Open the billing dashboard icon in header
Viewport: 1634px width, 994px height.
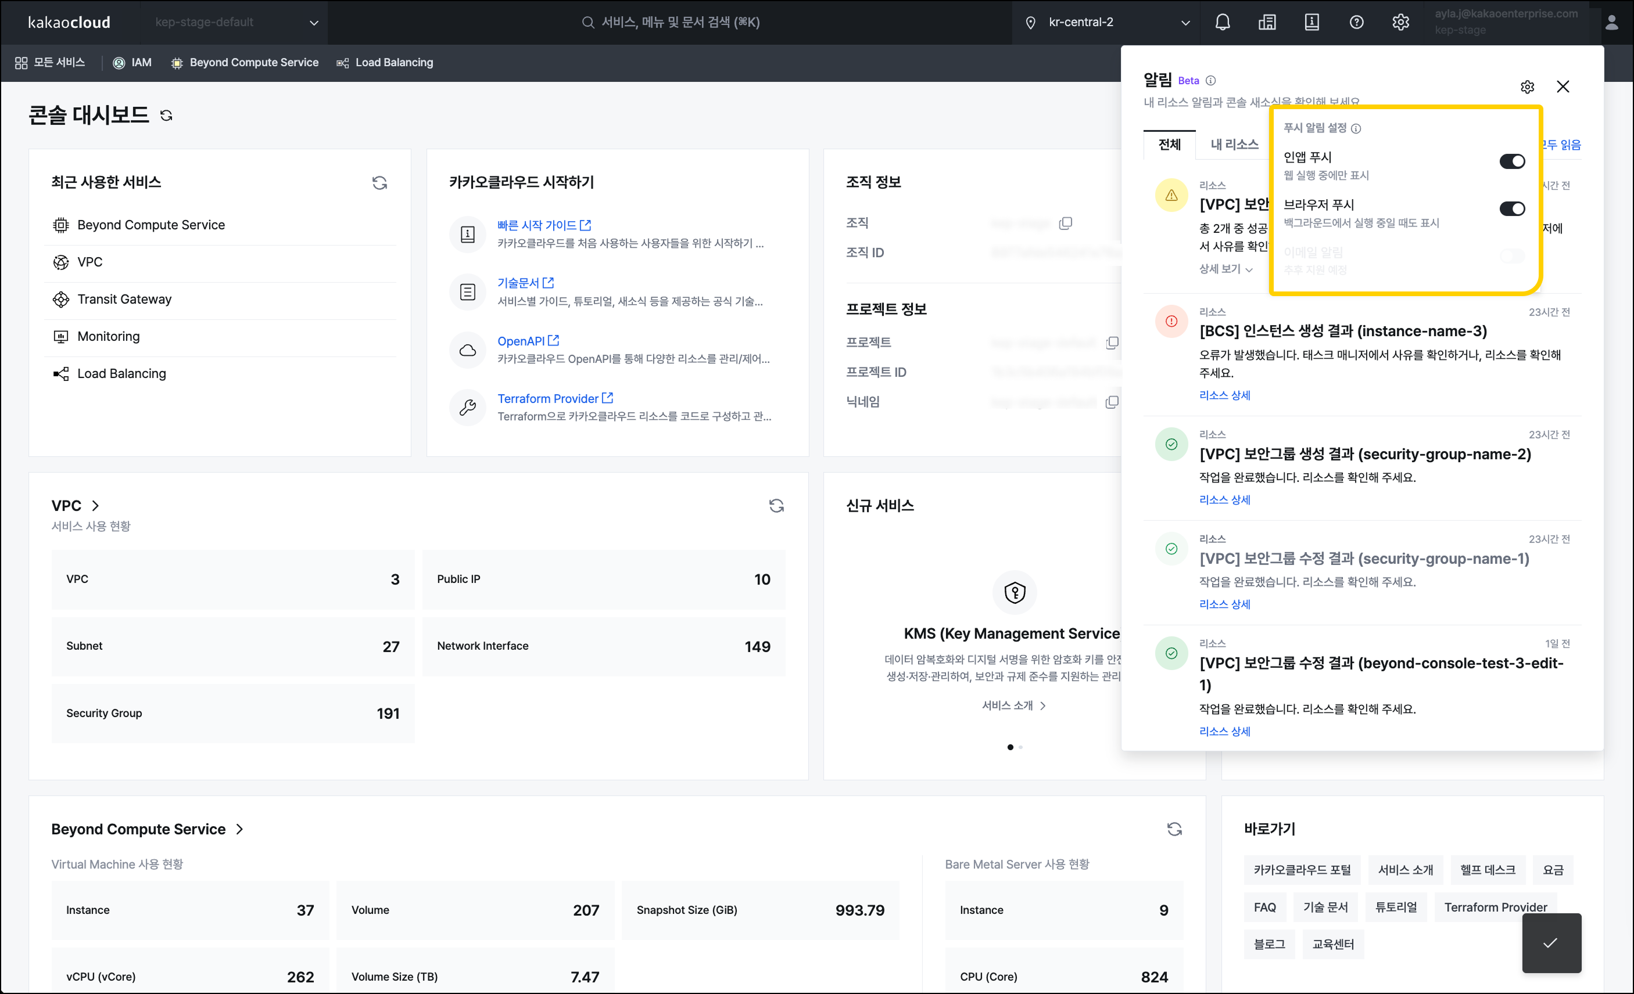pyautogui.click(x=1267, y=22)
